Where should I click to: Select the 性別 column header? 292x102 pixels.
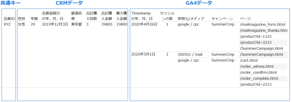click(21, 19)
